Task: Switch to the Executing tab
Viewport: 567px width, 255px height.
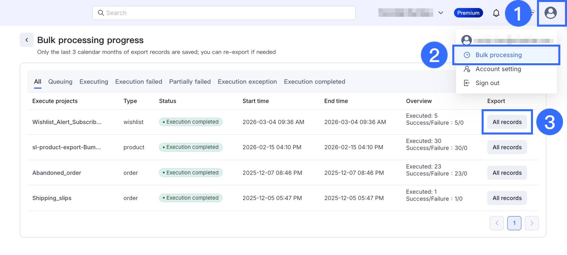Action: [x=94, y=82]
